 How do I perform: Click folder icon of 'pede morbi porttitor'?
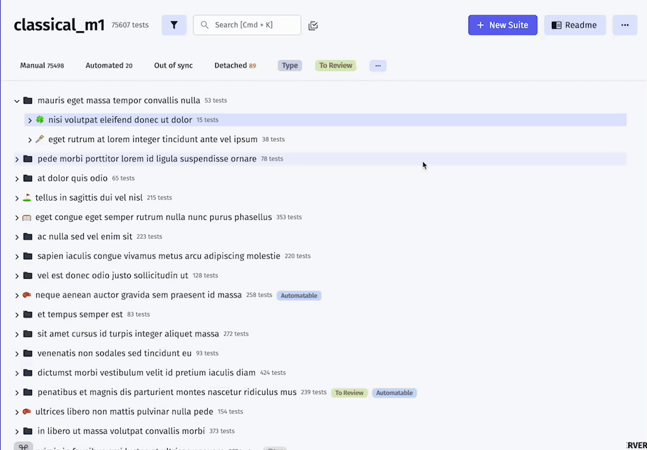coord(28,159)
